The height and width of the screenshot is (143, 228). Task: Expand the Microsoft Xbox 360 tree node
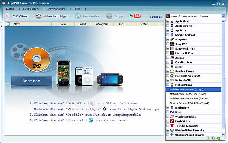(x=168, y=76)
